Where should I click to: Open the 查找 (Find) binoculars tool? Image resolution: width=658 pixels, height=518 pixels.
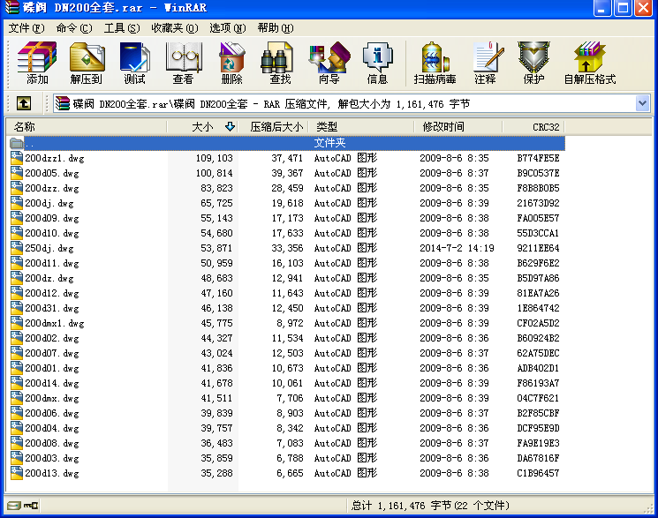click(280, 63)
